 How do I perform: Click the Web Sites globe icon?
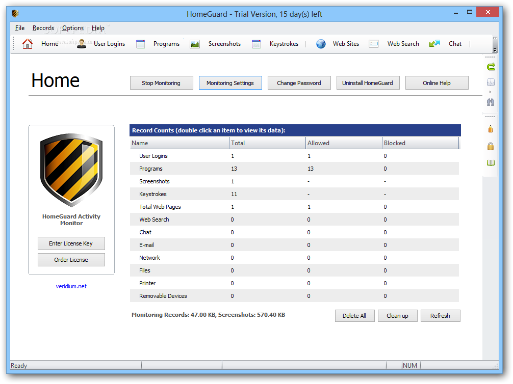pos(321,44)
